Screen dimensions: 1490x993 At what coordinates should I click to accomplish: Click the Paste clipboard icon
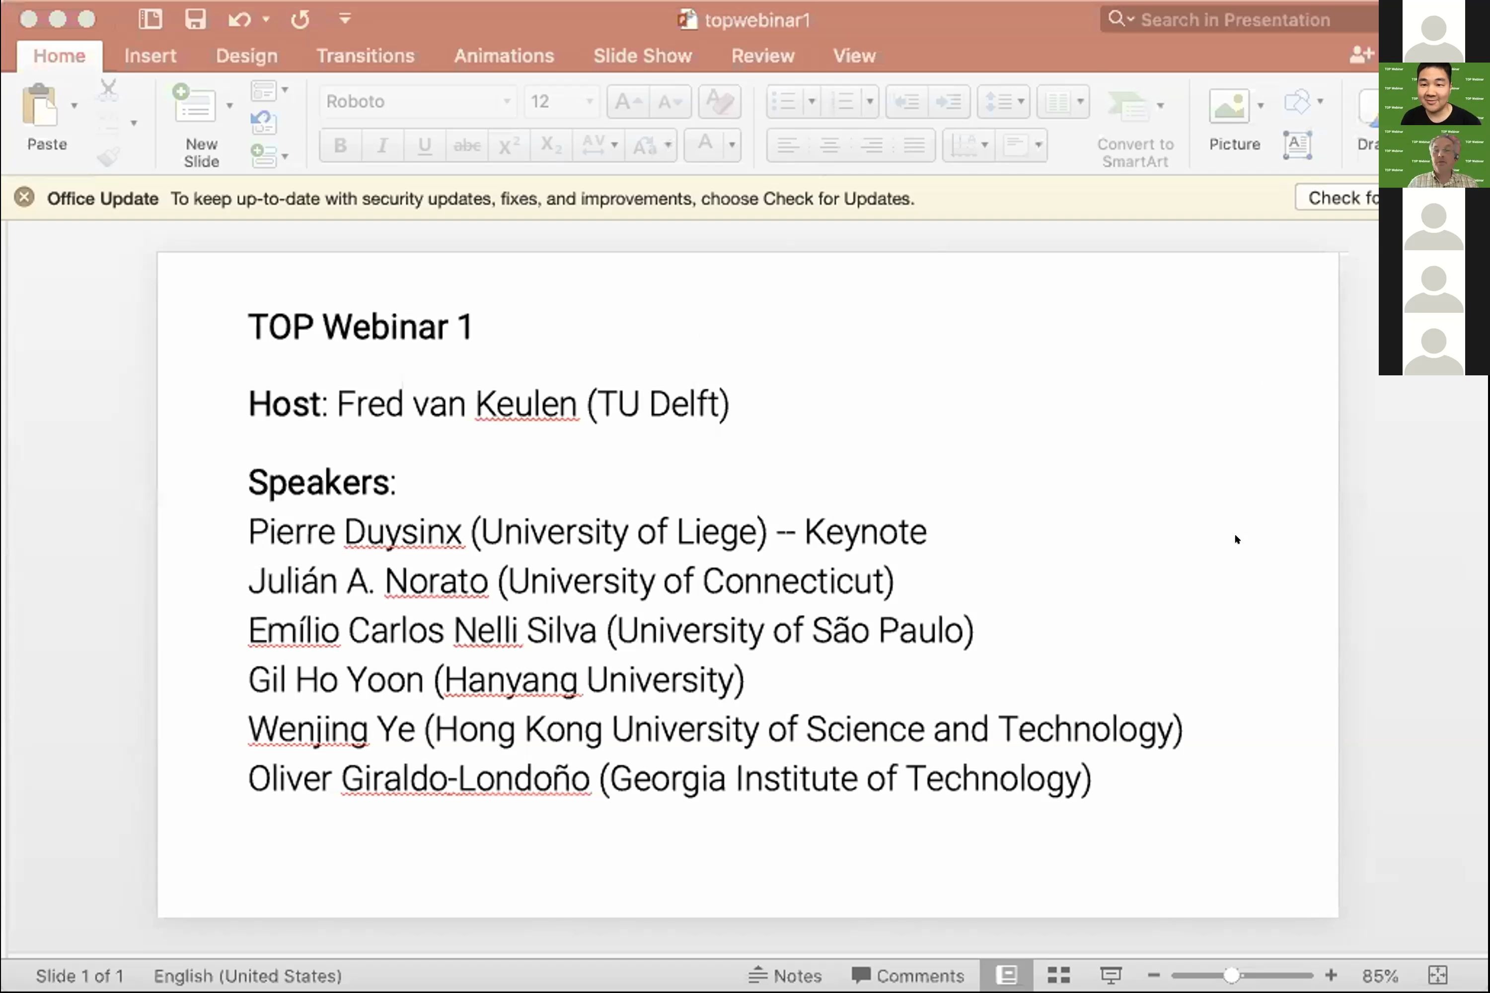tap(39, 104)
